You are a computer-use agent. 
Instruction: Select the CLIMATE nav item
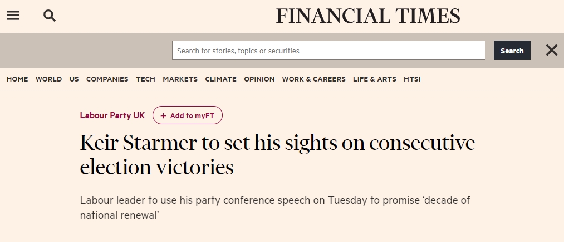click(220, 79)
